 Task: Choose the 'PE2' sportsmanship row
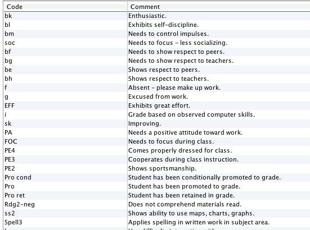157,168
